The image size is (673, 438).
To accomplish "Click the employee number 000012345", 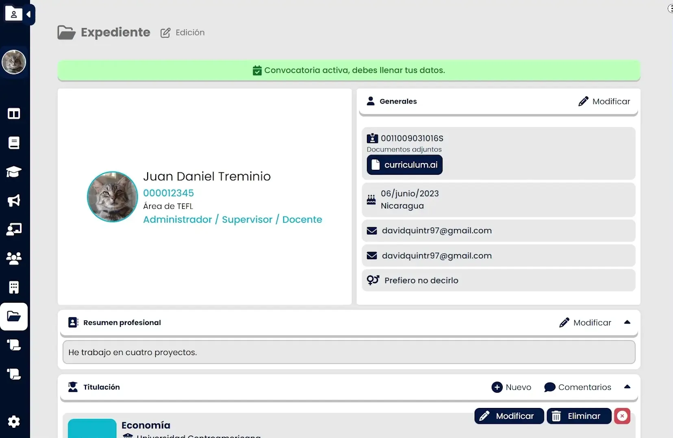I will coord(168,193).
